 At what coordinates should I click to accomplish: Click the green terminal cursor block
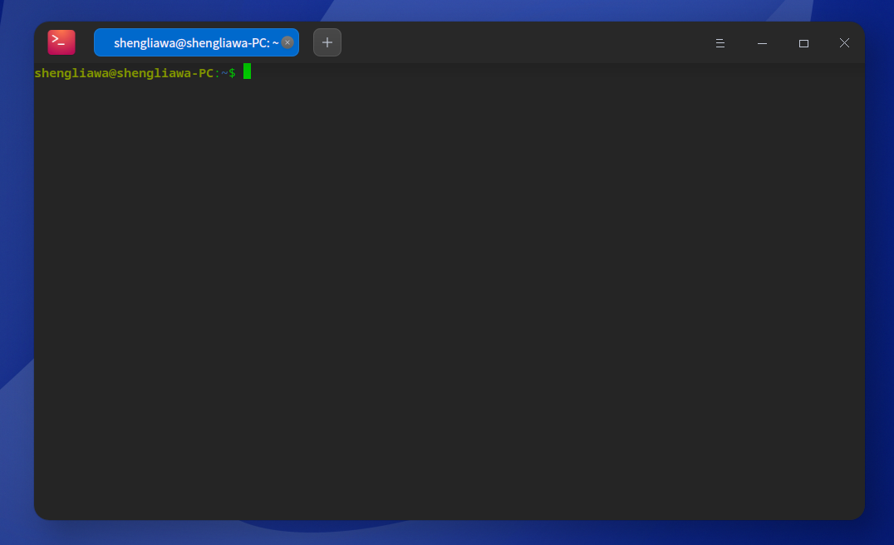[x=247, y=71]
